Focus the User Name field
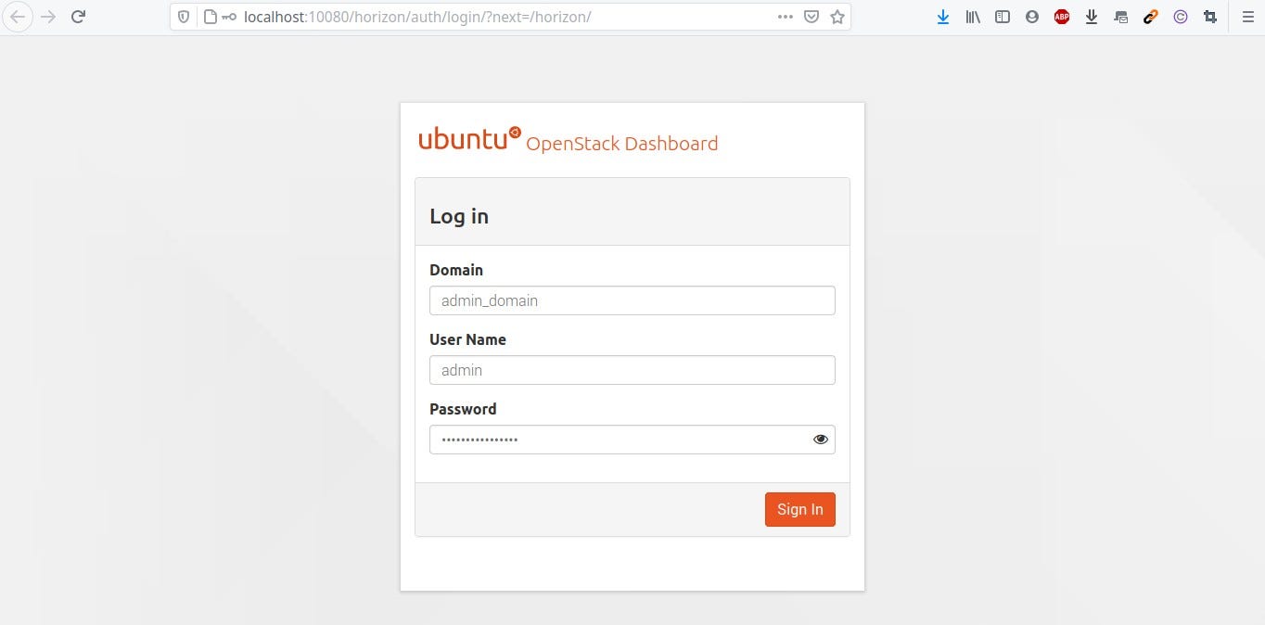Viewport: 1265px width, 625px height. coord(632,370)
